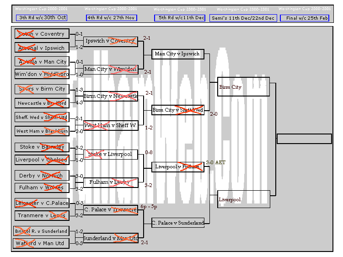Click the '5th Rd w/c 11th Dec' header box

coord(180,18)
